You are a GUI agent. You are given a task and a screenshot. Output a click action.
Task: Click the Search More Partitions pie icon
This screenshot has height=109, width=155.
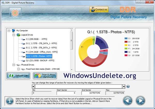[x=38, y=76]
